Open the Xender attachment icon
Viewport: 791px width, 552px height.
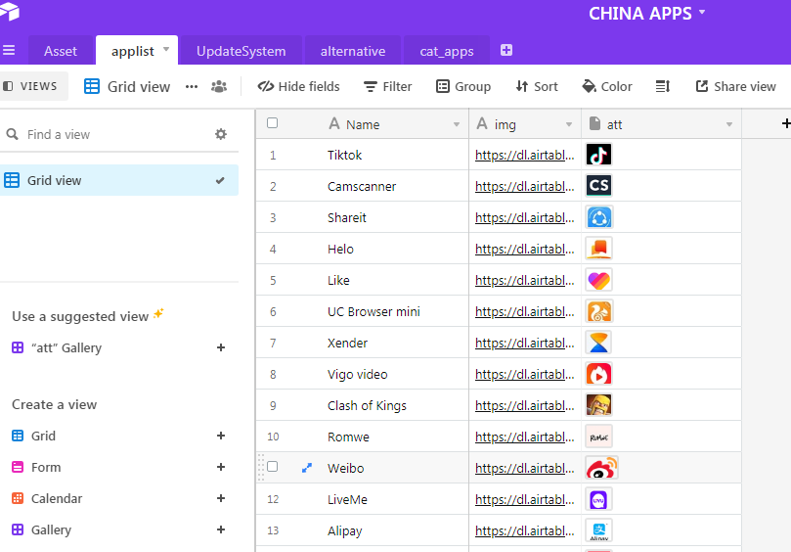(598, 343)
